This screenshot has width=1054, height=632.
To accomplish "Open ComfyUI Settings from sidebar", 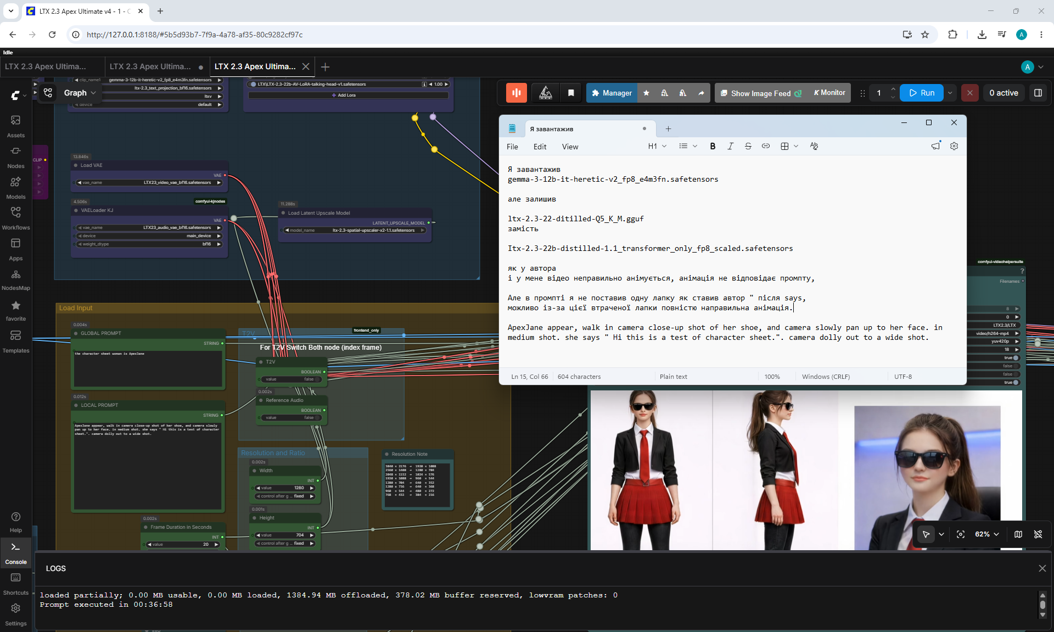I will tap(16, 614).
